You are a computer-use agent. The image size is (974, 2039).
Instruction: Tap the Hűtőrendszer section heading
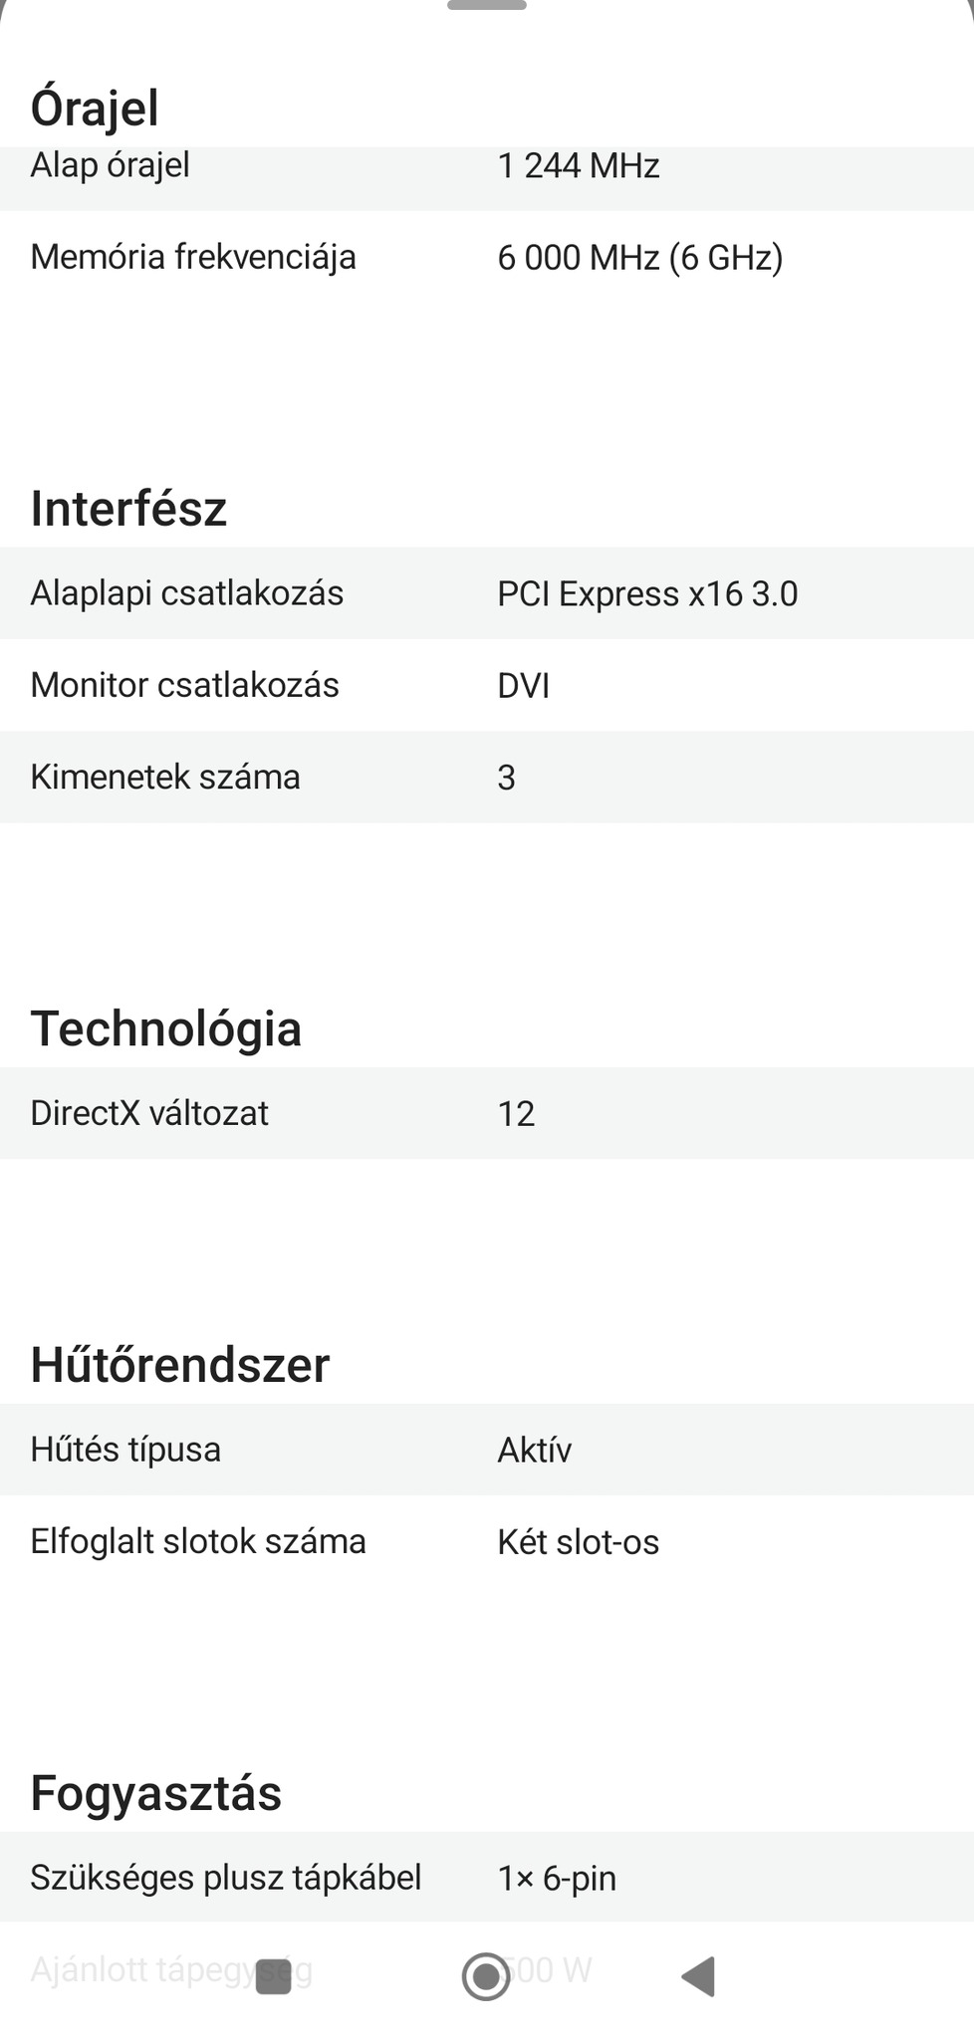click(x=180, y=1365)
